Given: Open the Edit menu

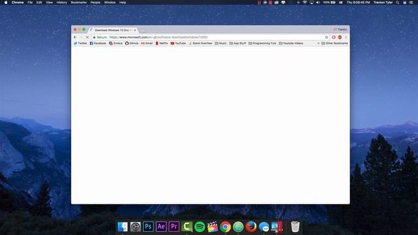Looking at the screenshot, I should pyautogui.click(x=39, y=3).
